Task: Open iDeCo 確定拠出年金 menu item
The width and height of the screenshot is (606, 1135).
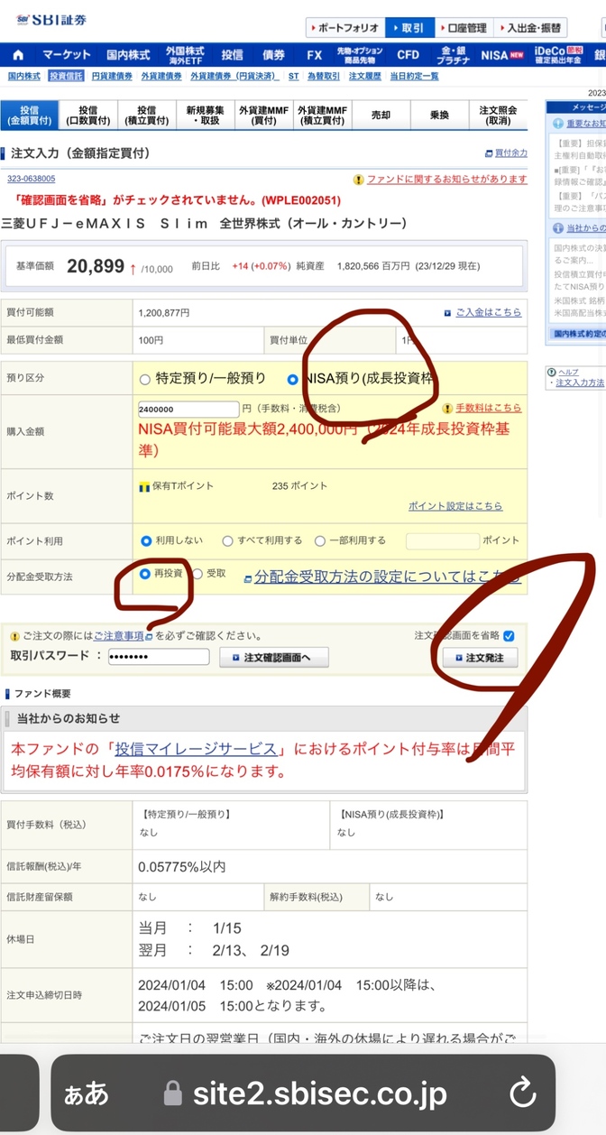Action: pyautogui.click(x=558, y=55)
